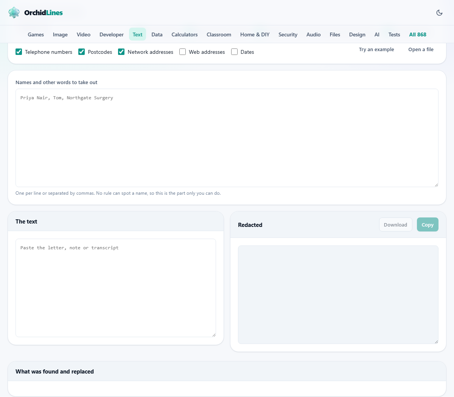Click Try an example
The image size is (454, 397).
(376, 50)
